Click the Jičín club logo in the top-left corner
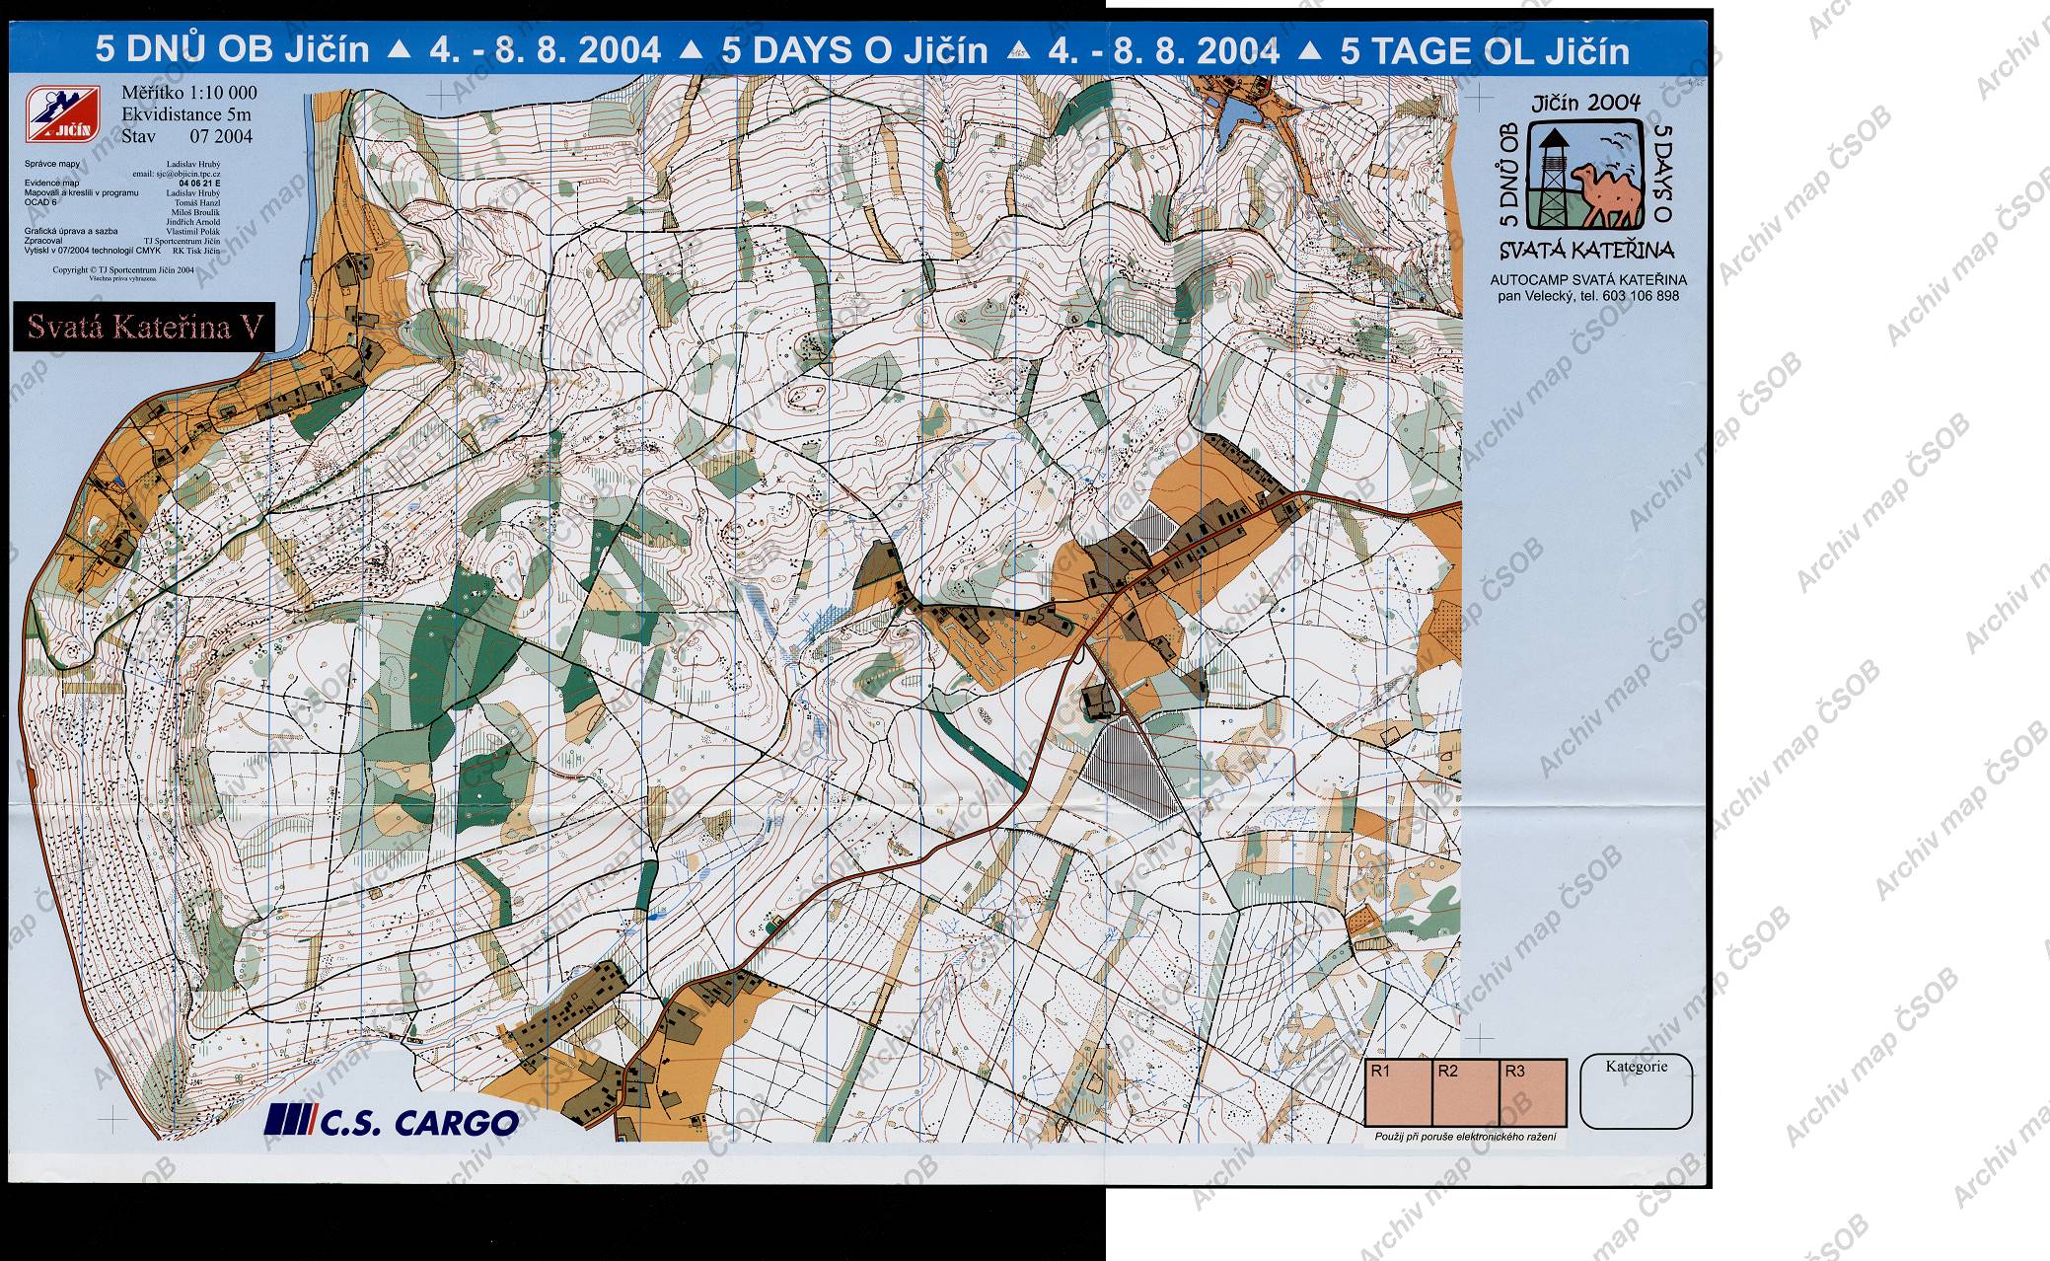Viewport: 2050px width, 1261px height. [61, 113]
